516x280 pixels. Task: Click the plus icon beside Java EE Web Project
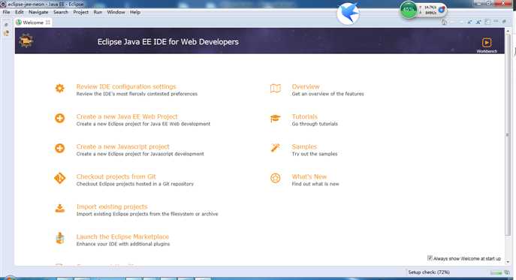[59, 118]
